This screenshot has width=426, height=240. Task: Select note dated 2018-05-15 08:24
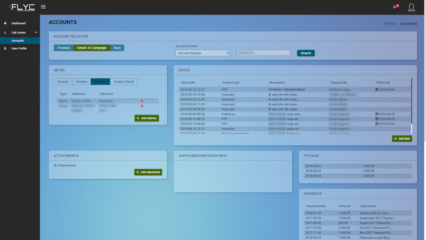pos(295,124)
